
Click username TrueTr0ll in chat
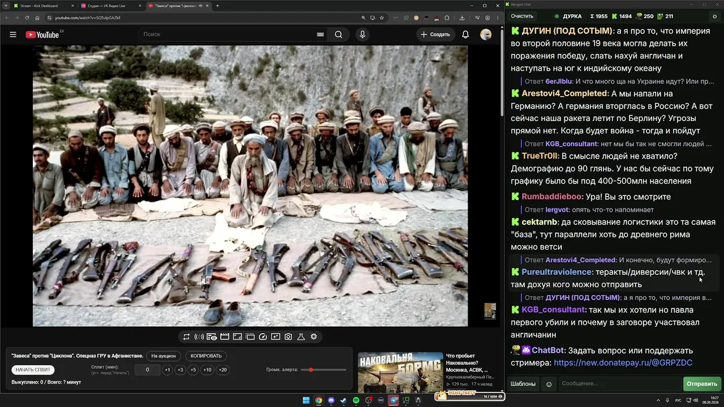coord(540,156)
